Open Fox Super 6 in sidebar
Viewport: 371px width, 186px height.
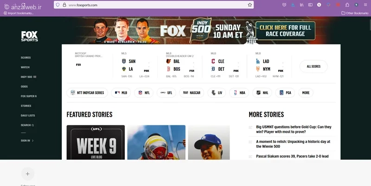tap(29, 96)
